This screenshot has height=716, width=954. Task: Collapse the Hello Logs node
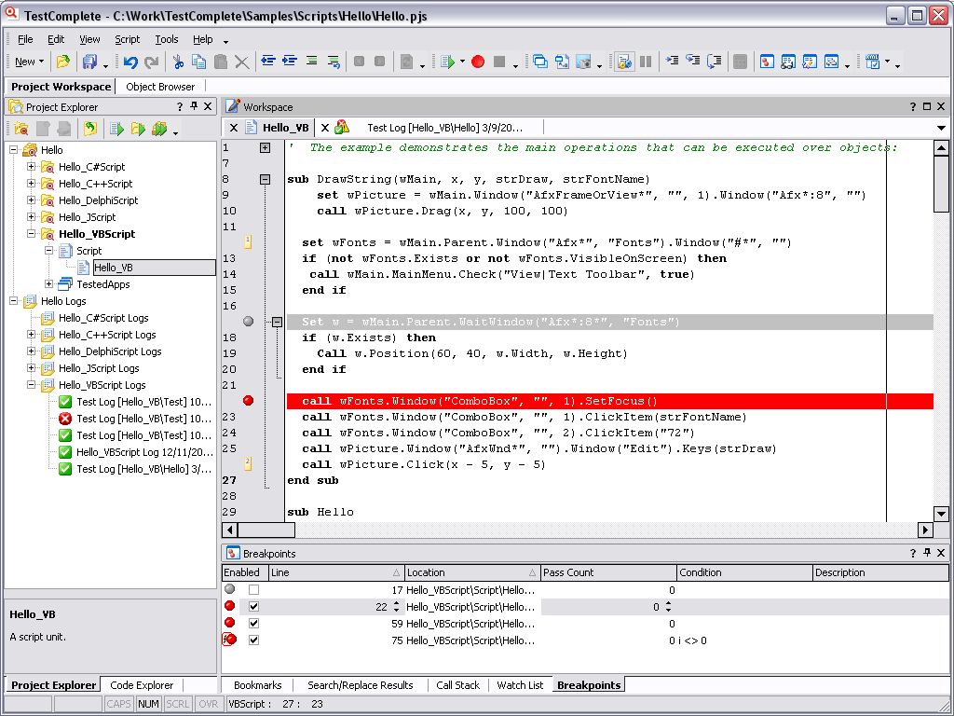click(13, 301)
